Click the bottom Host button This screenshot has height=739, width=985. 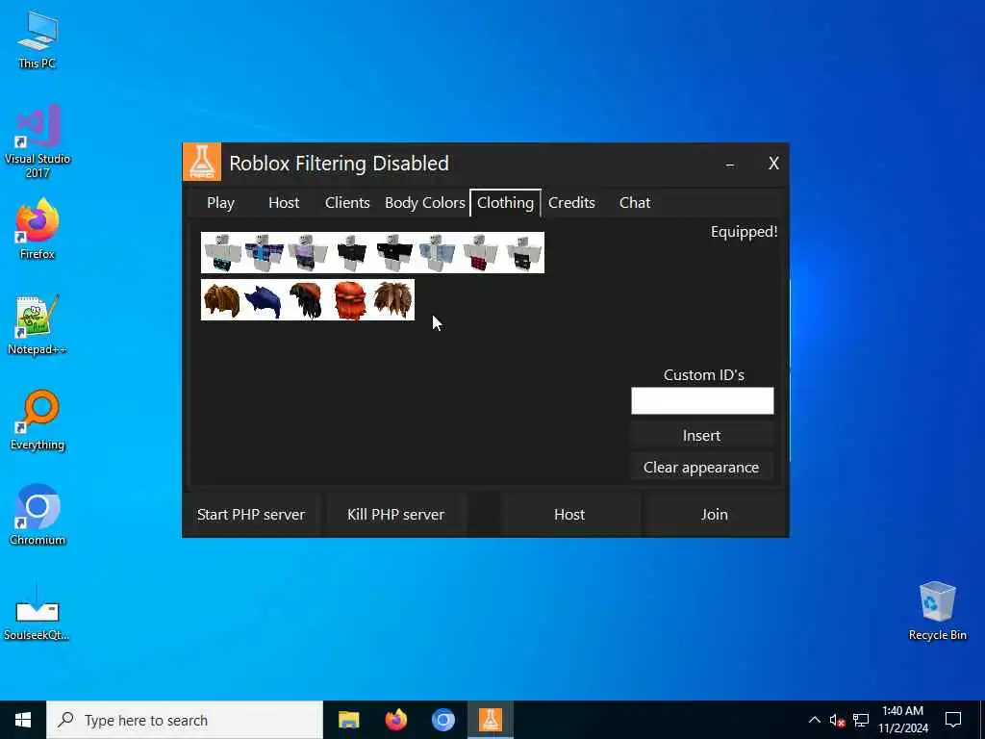pos(569,515)
